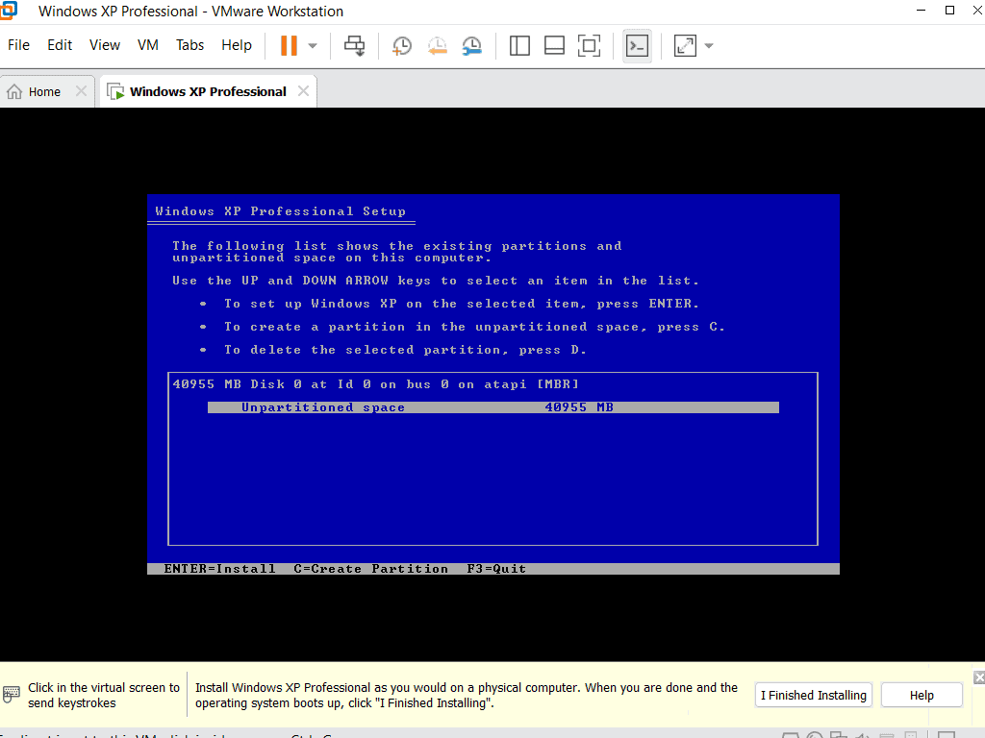Click the ENTER=Install text

tap(220, 569)
